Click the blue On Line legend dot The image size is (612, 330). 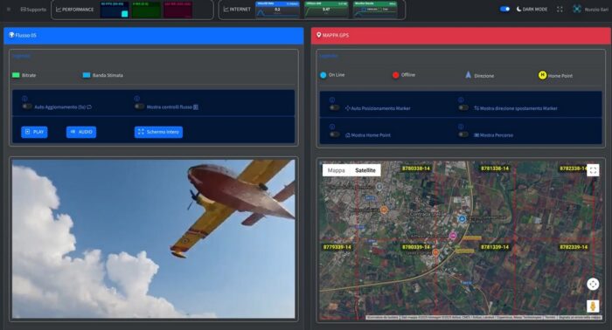point(323,75)
